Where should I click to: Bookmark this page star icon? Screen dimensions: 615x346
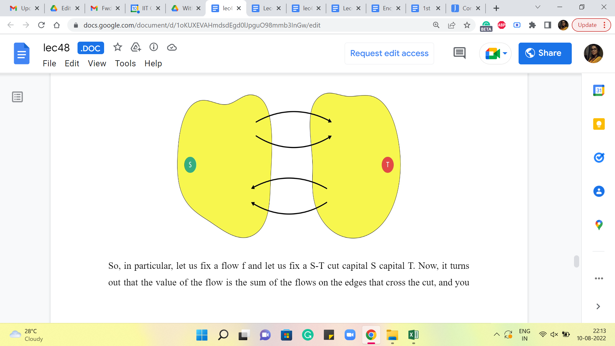click(x=467, y=25)
